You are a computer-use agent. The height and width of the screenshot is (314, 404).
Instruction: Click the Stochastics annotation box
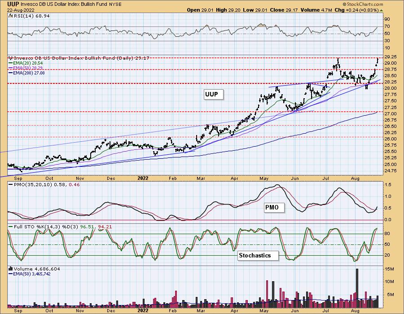258,256
